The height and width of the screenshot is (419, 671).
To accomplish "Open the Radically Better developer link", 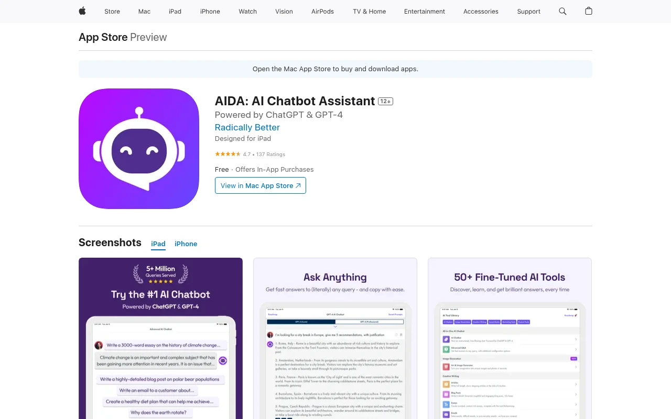I will pos(247,127).
